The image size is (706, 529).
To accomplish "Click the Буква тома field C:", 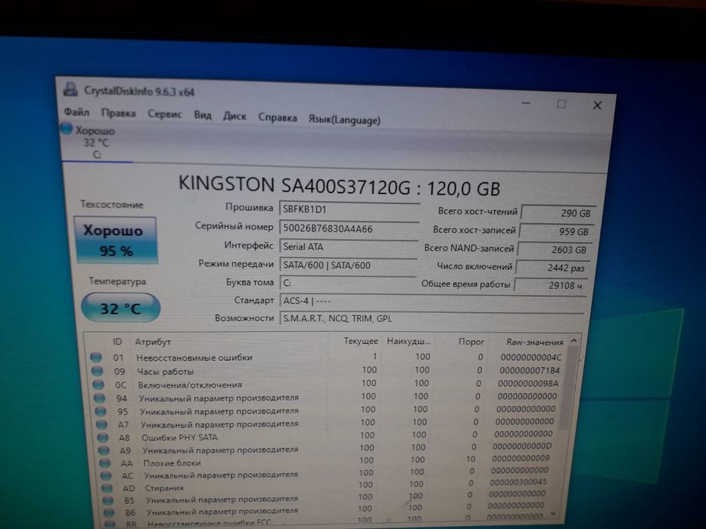I will [x=347, y=283].
